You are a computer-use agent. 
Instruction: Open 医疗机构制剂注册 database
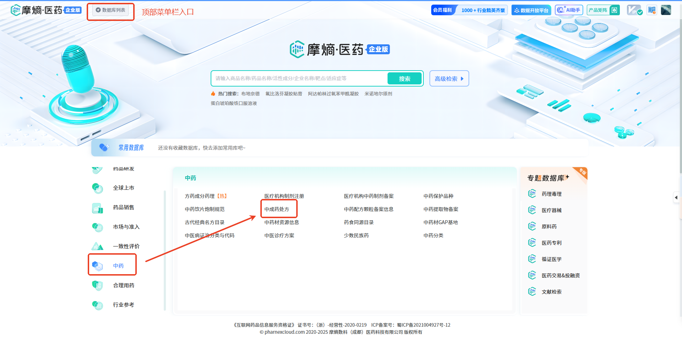coord(284,196)
